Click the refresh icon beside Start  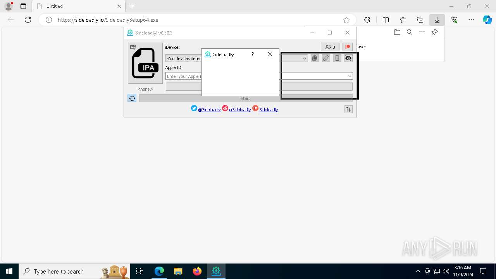tap(132, 98)
